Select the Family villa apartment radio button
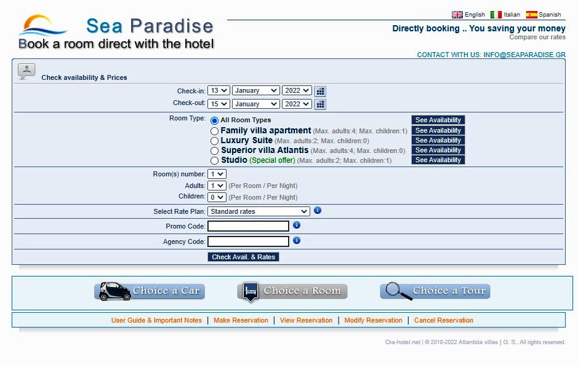 214,131
